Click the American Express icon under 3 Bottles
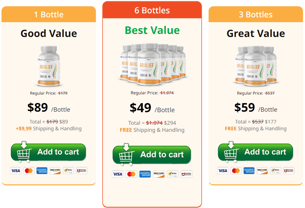Screen dimensions: 305x208 (x=249, y=171)
